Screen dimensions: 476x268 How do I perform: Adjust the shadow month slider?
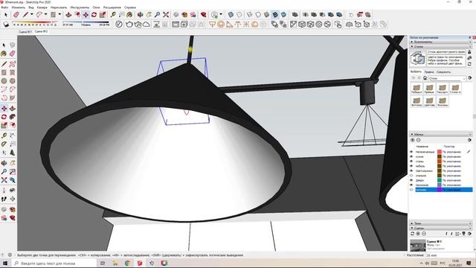tap(34, 24)
